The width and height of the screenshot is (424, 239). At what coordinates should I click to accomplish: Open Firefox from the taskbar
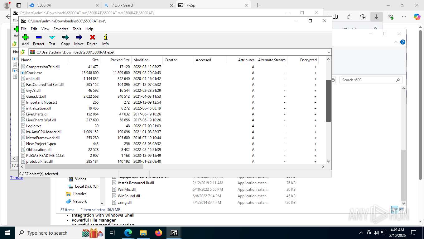pos(159,233)
